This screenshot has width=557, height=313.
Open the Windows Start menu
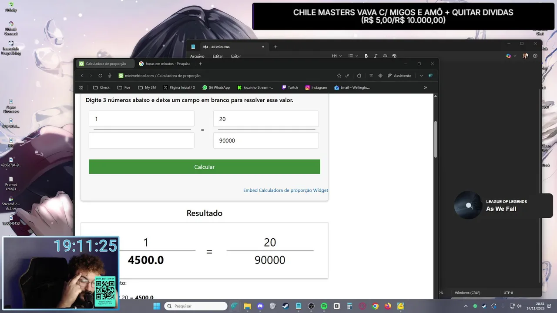pos(156,306)
